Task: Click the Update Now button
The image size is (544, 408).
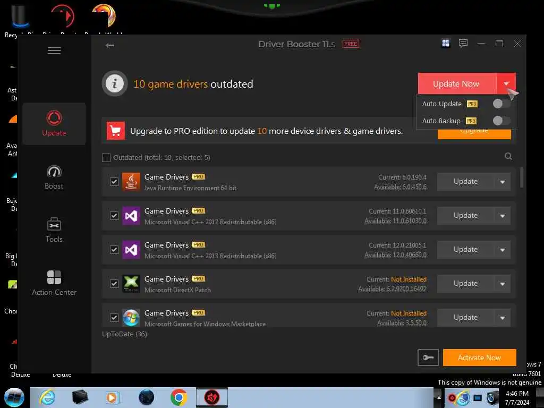Action: (457, 83)
